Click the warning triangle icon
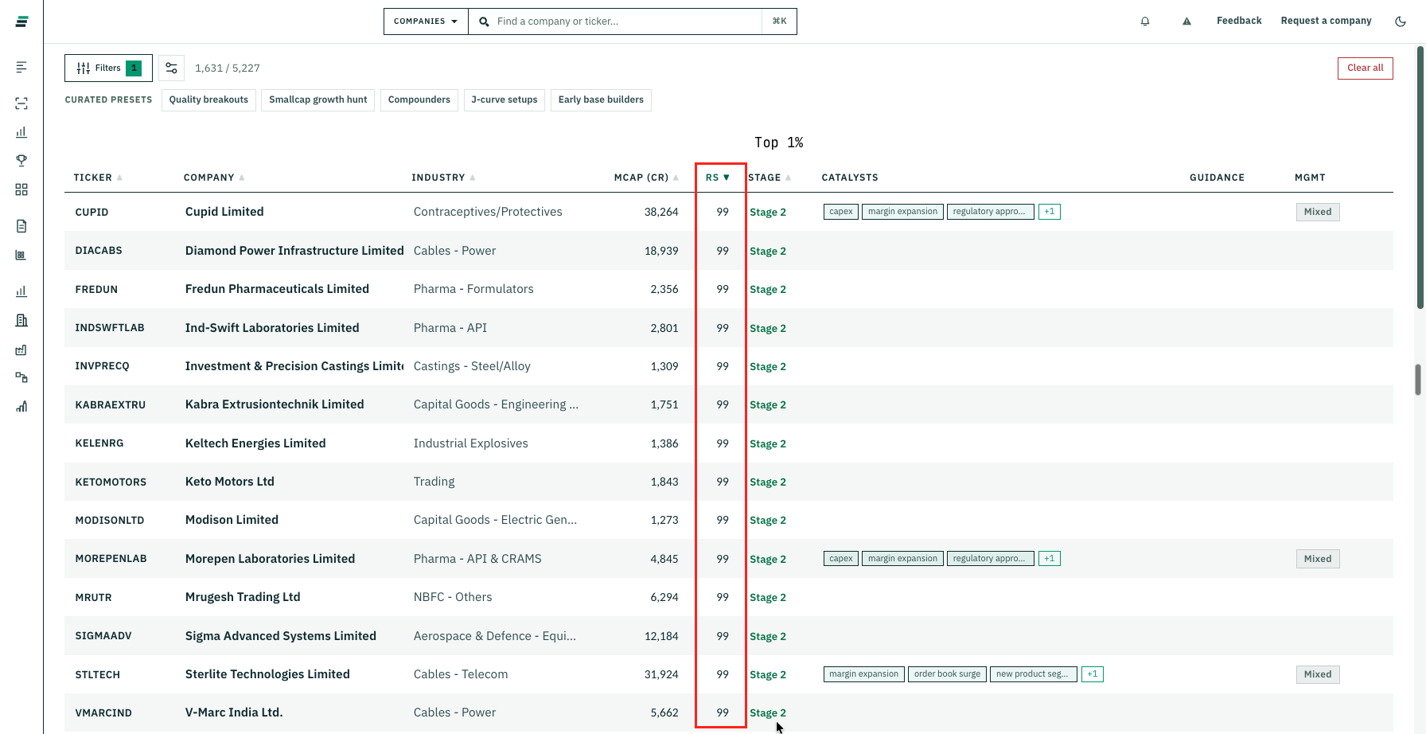Image resolution: width=1426 pixels, height=734 pixels. point(1186,21)
